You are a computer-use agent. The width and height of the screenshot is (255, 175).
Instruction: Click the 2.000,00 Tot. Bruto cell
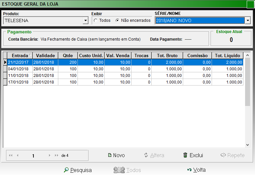pyautogui.click(x=167, y=62)
